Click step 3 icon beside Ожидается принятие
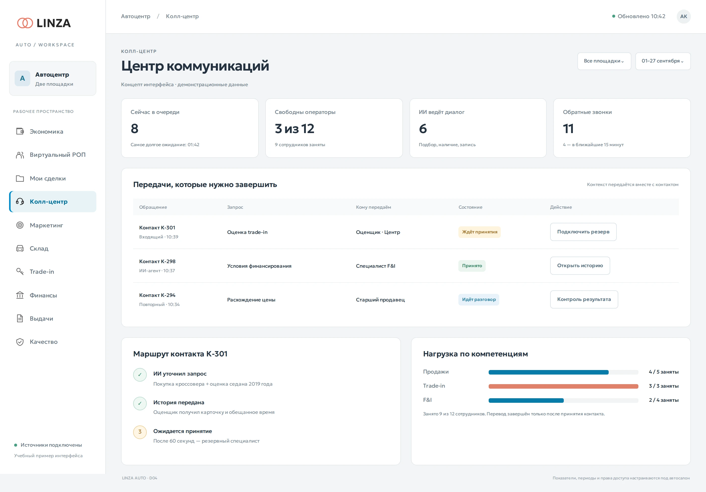This screenshot has height=492, width=706. click(140, 432)
